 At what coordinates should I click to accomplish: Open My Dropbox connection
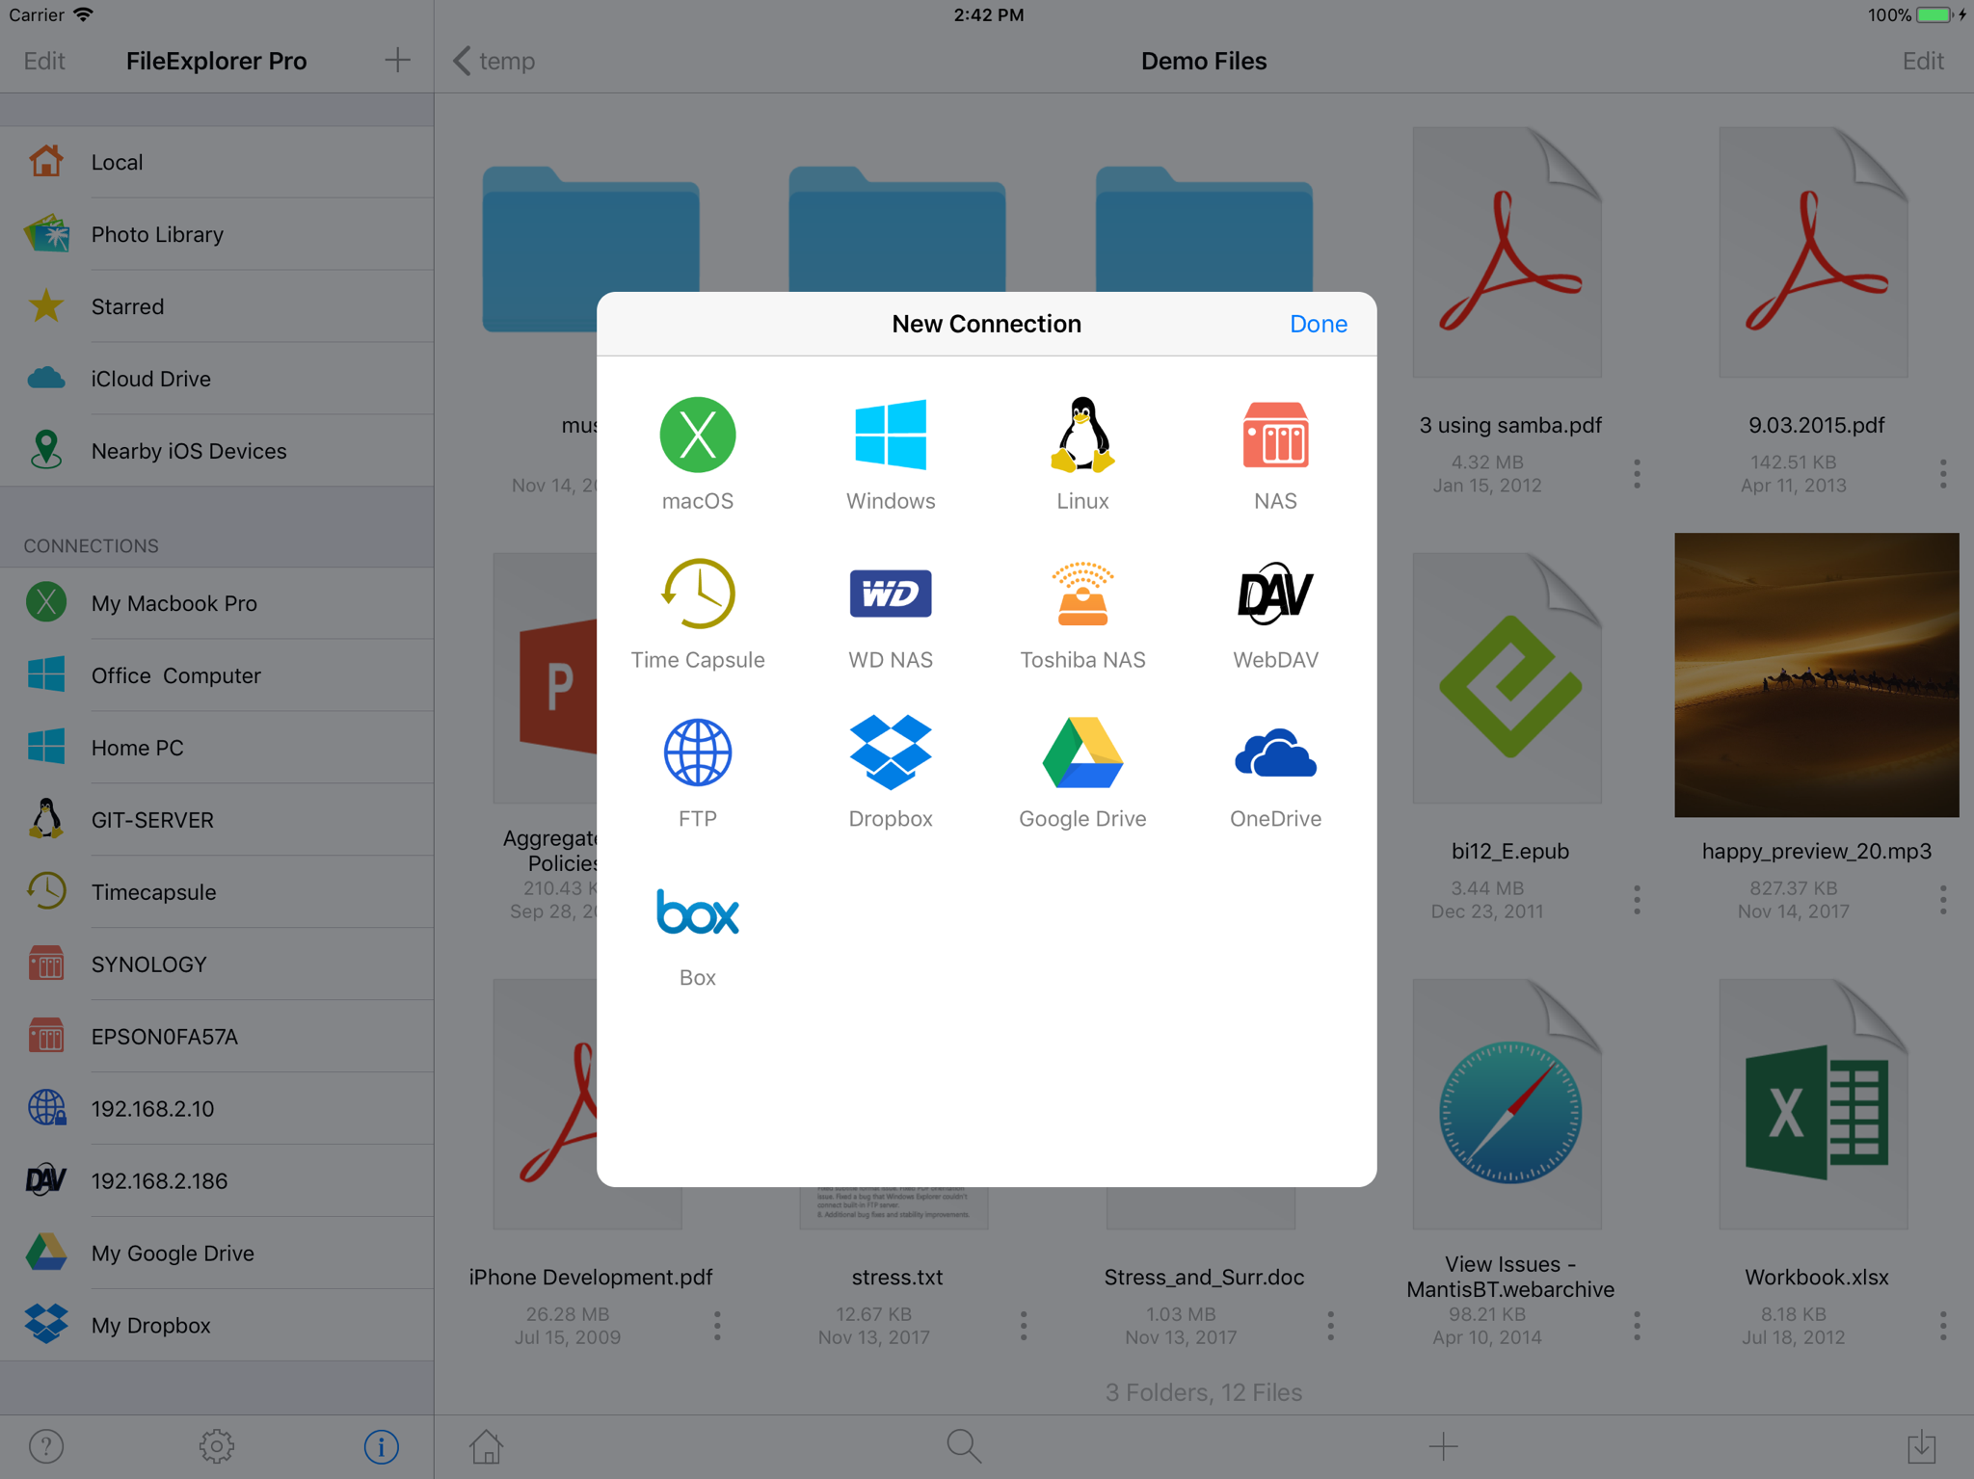coord(217,1326)
